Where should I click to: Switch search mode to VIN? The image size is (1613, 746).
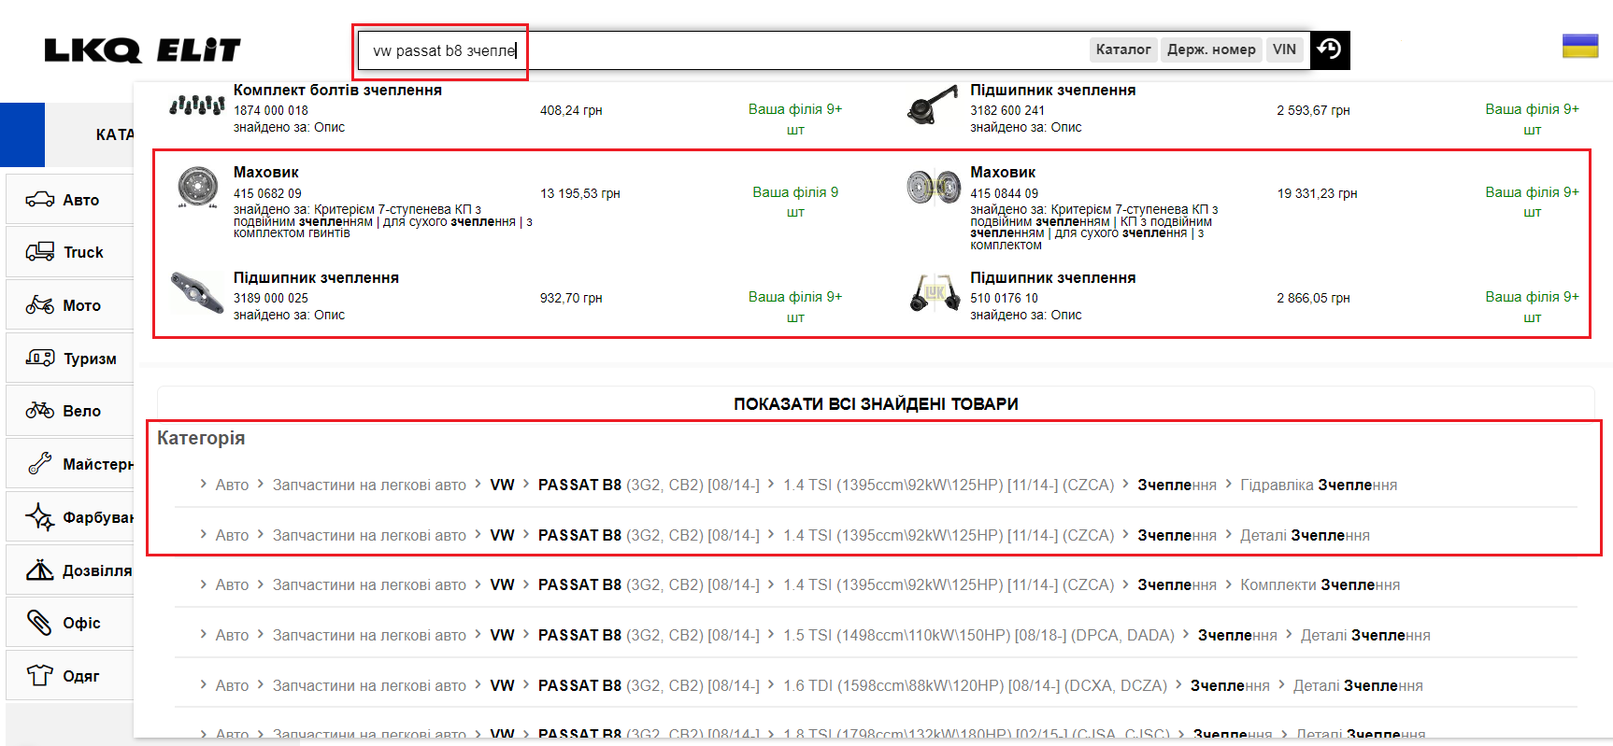pyautogui.click(x=1284, y=49)
